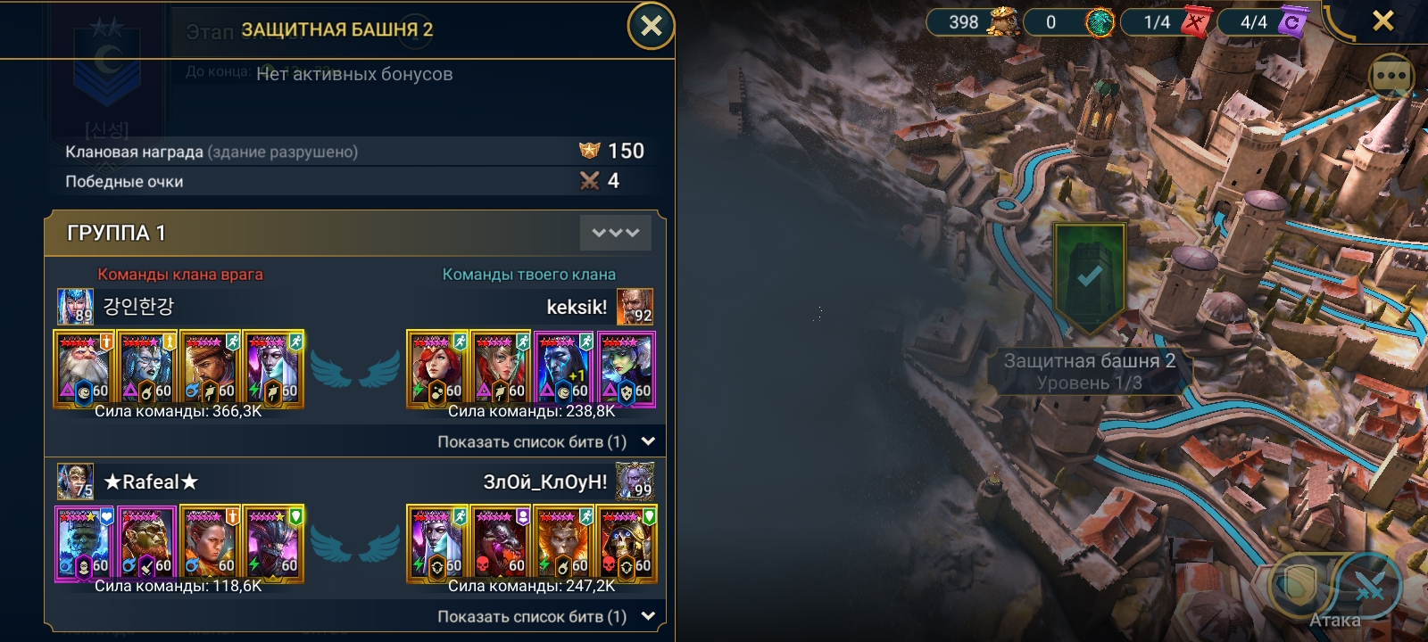The width and height of the screenshot is (1428, 642).
Task: Select red-haired first champion in keksik! team
Action: pos(436,368)
